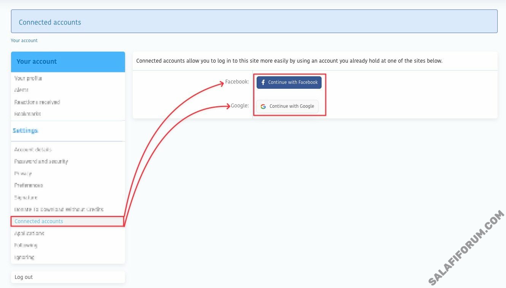
Task: Open Password and security settings
Action: click(41, 161)
